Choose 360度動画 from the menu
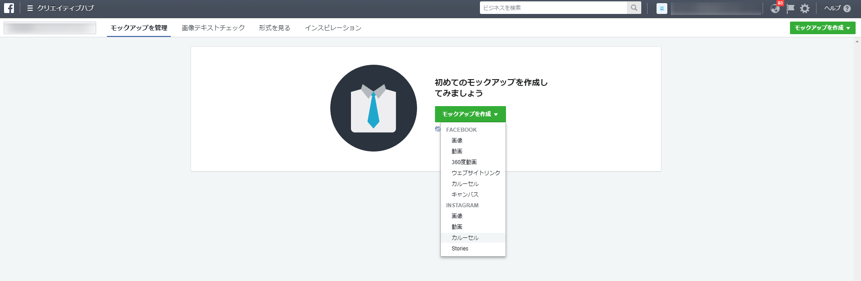 pos(473,162)
